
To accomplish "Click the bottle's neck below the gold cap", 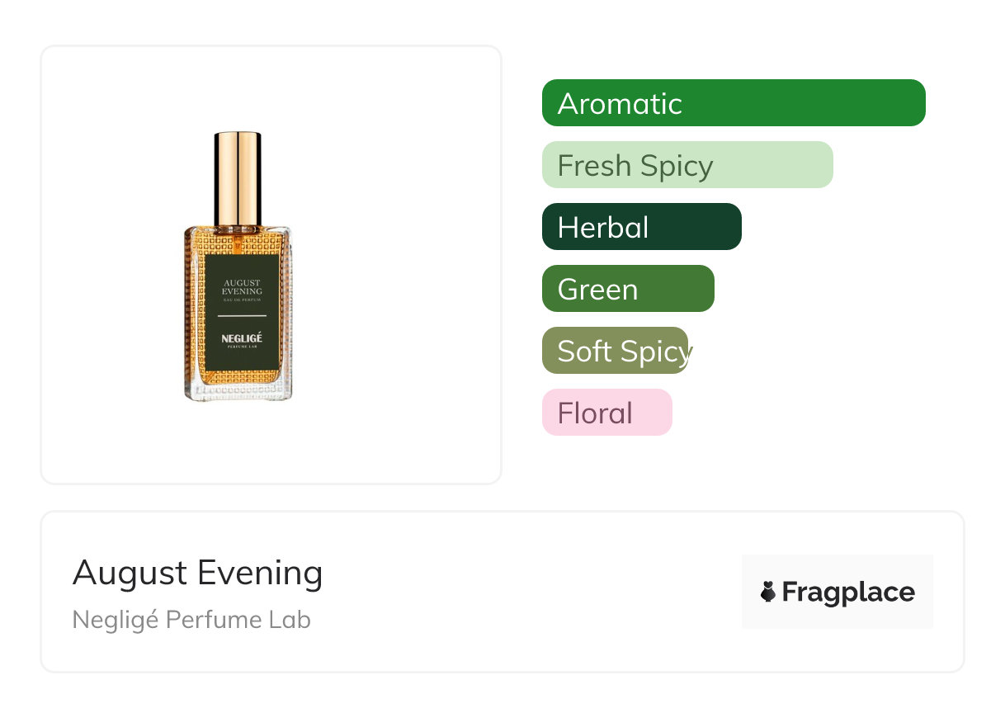I will 238,231.
